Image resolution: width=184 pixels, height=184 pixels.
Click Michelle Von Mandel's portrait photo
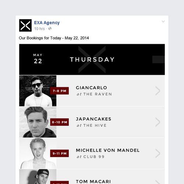(38, 153)
